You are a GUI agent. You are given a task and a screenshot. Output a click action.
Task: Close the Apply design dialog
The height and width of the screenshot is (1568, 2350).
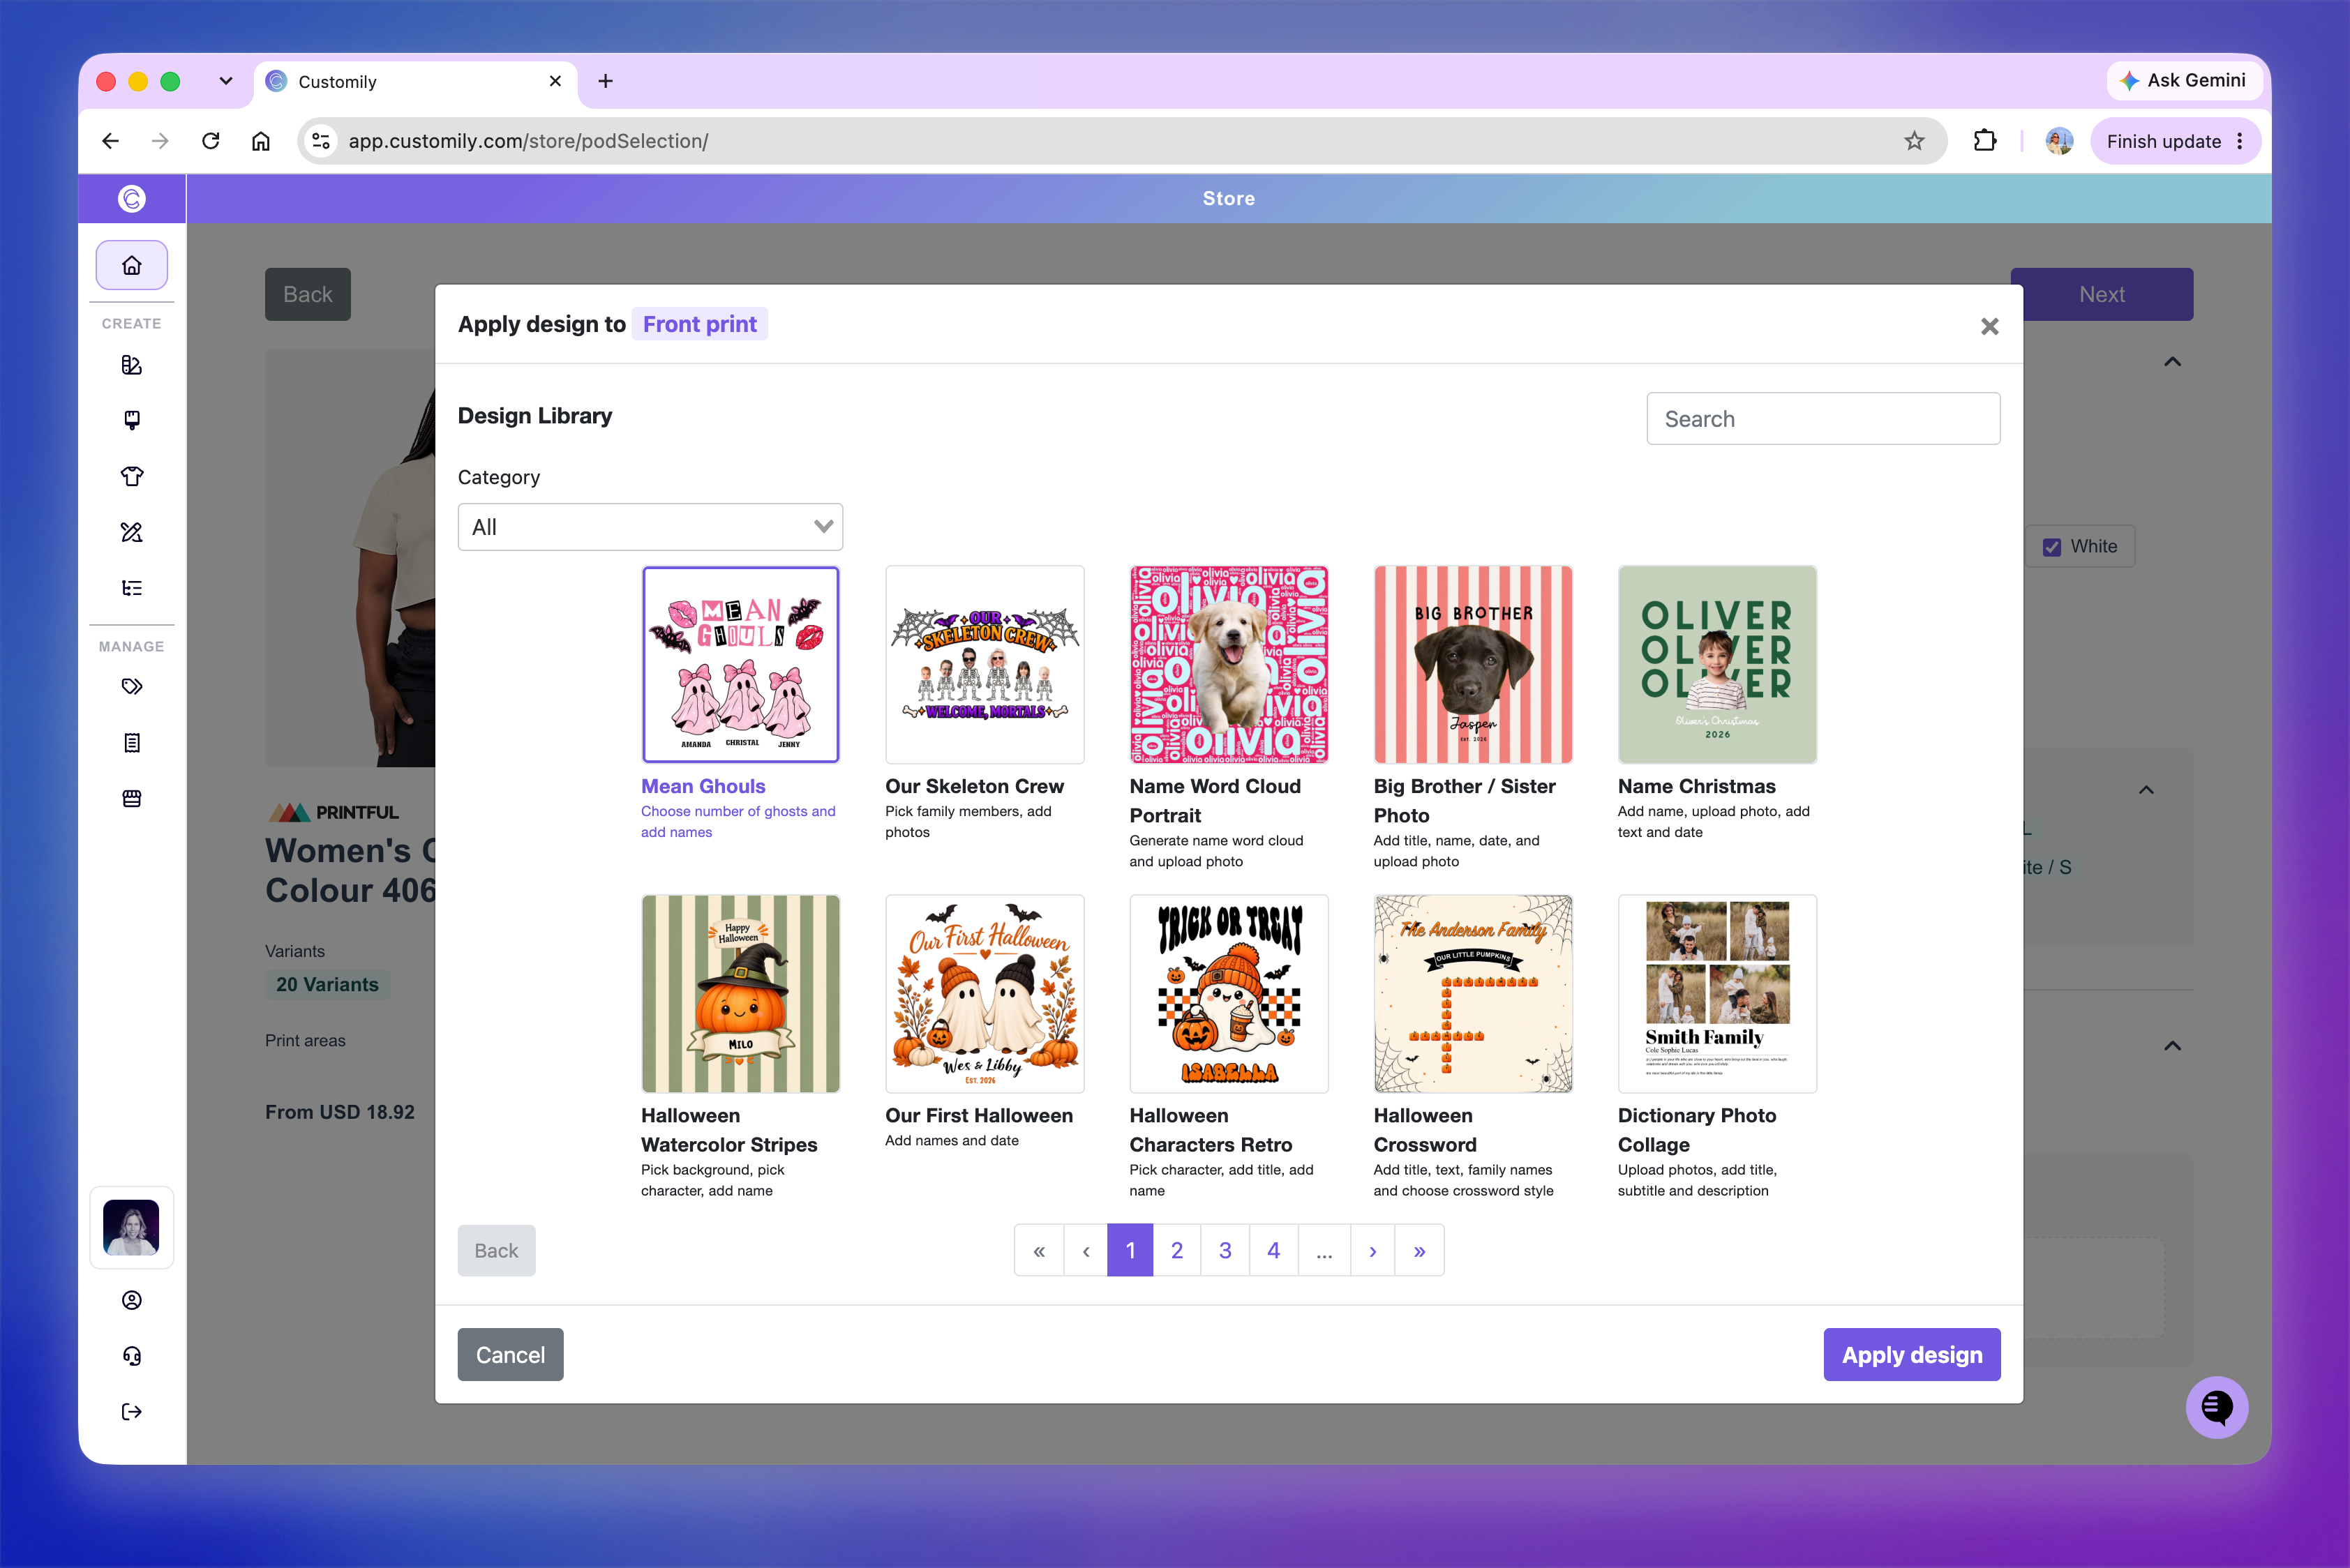click(x=1989, y=327)
